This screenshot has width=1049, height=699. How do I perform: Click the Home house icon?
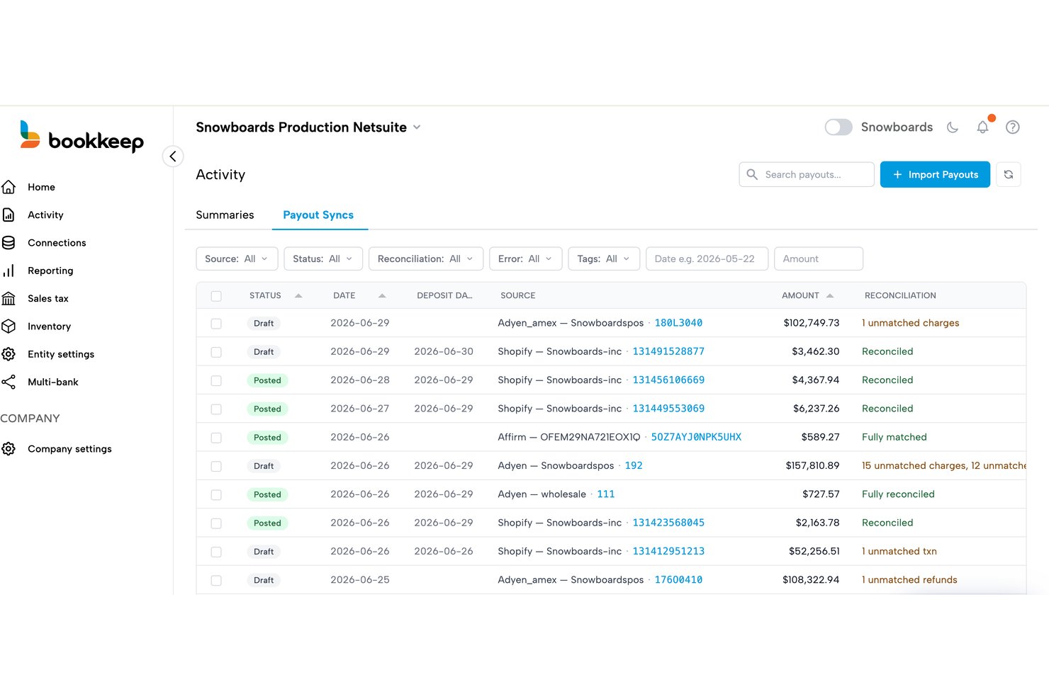(9, 187)
